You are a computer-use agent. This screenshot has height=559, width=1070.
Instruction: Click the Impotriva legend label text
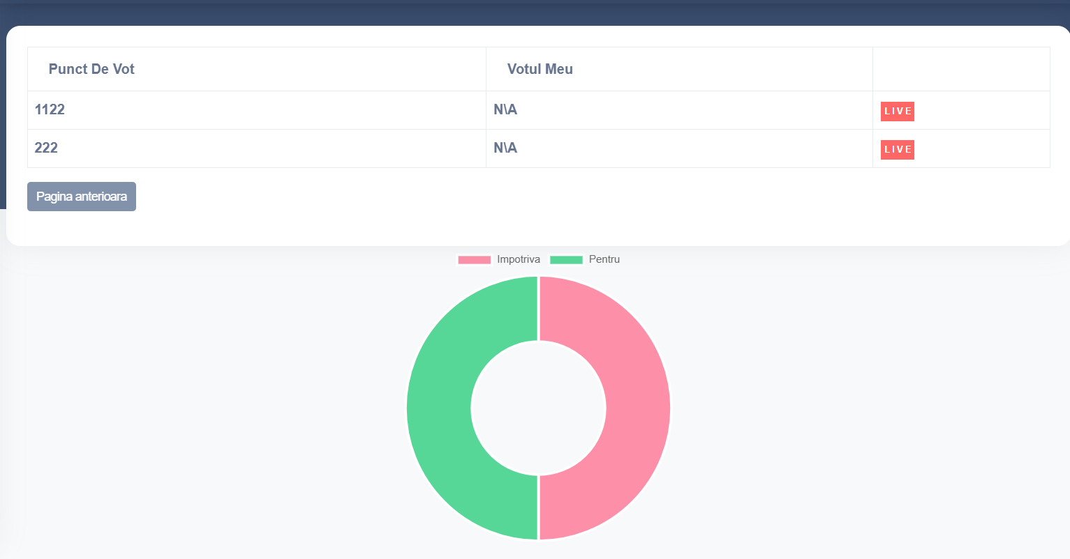pos(519,259)
